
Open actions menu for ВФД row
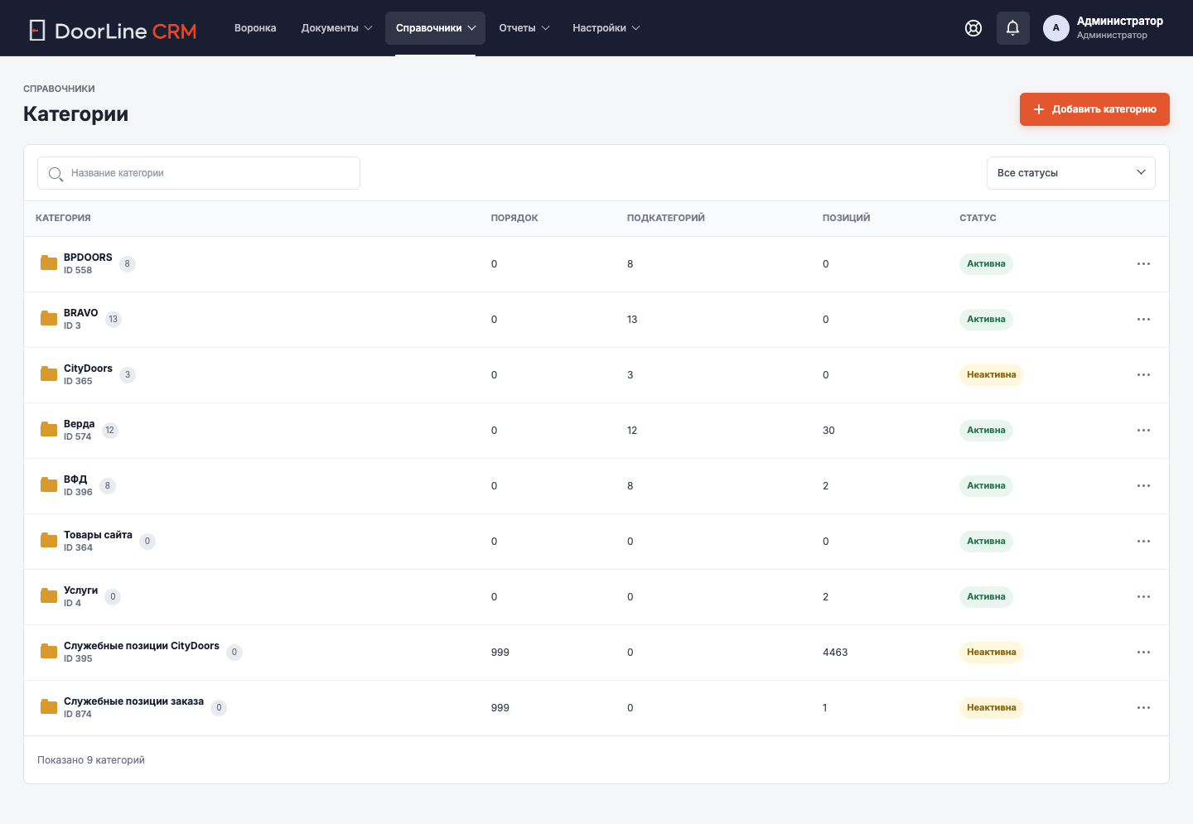1143,486
